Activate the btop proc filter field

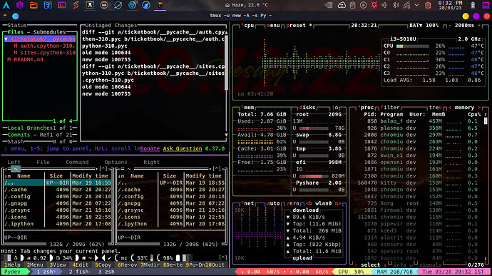pos(390,108)
